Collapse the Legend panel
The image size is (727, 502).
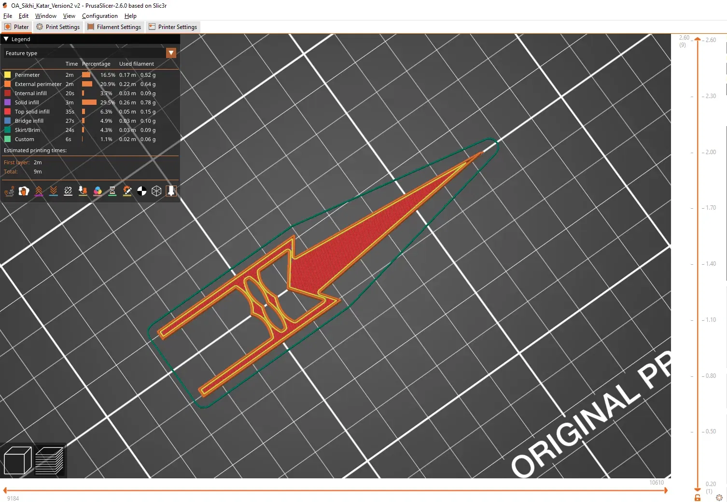pyautogui.click(x=6, y=39)
